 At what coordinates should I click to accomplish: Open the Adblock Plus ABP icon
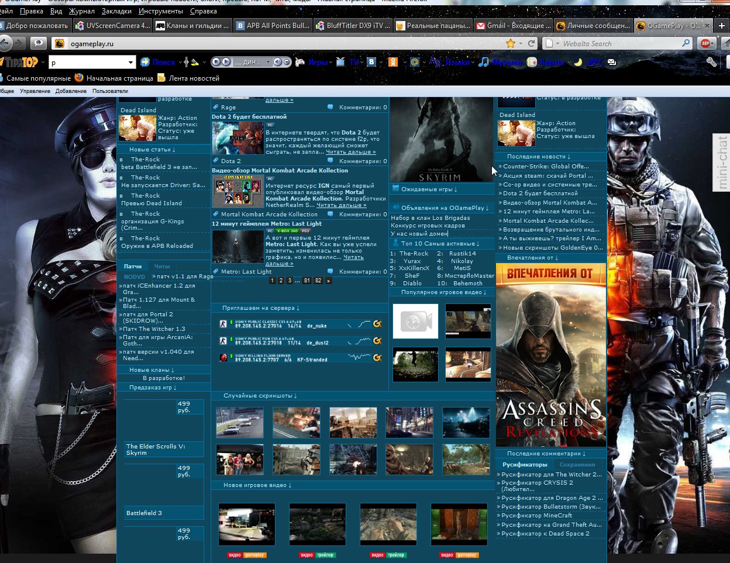click(x=706, y=43)
